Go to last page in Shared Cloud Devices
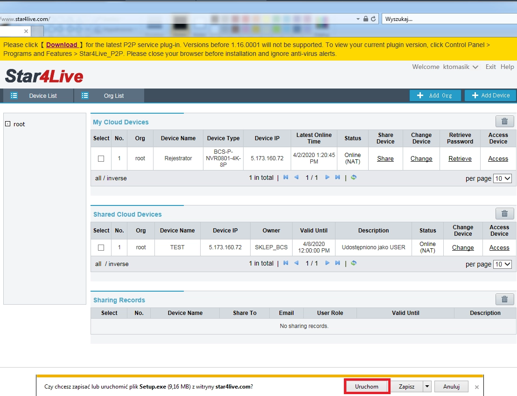 pyautogui.click(x=337, y=263)
